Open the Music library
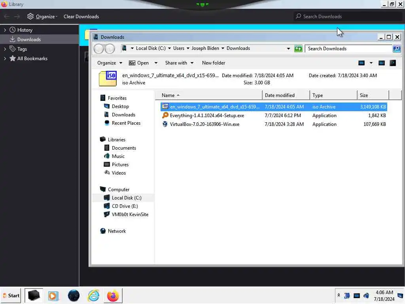The width and height of the screenshot is (405, 304). click(118, 156)
